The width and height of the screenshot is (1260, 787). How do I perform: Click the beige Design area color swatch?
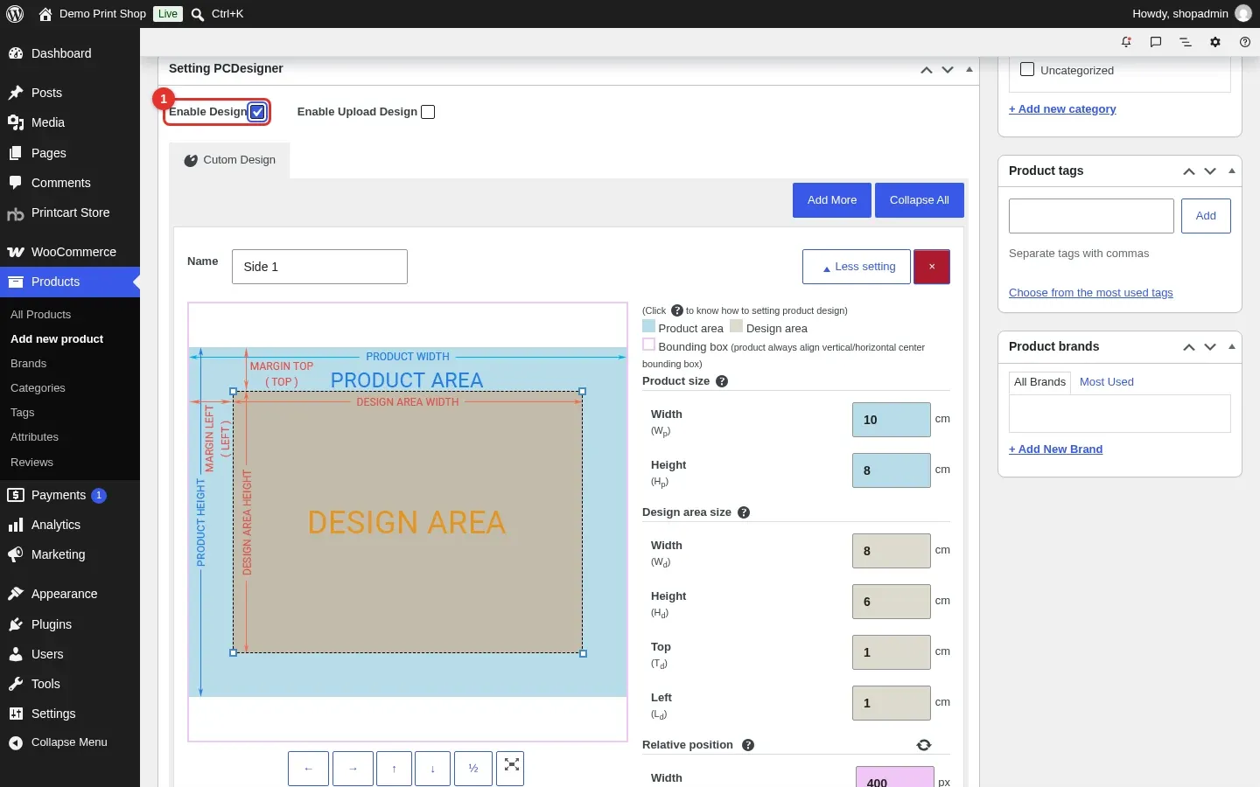pyautogui.click(x=736, y=326)
